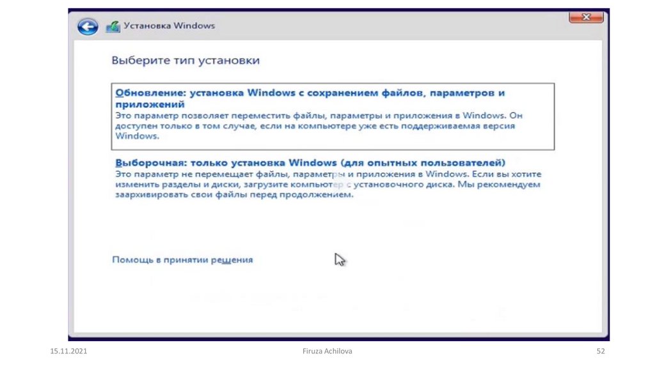Click the Windows Setup icon in title bar
The image size is (655, 368).
tap(113, 26)
